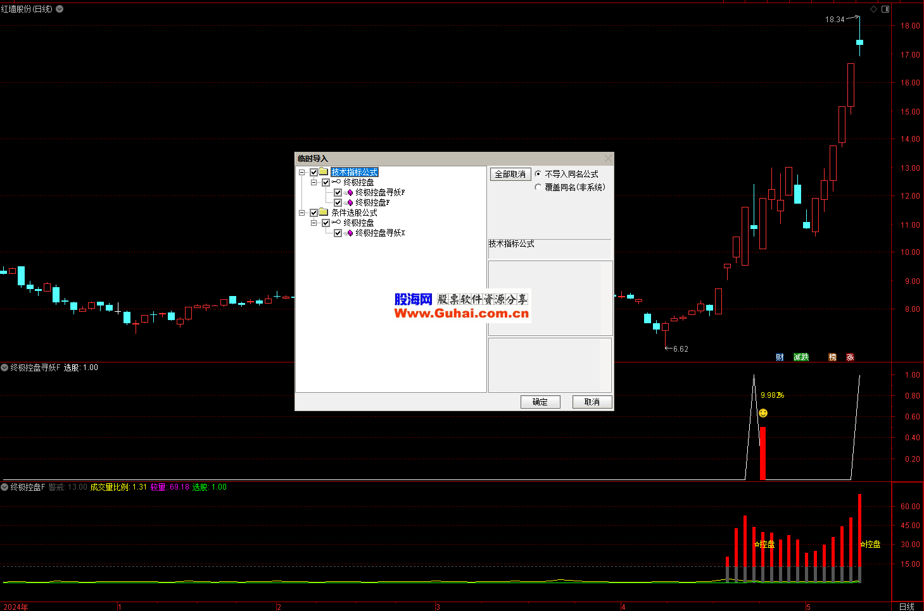Image resolution: width=924 pixels, height=611 pixels.
Task: Click the orange 榜 tag on the chart
Action: (833, 357)
